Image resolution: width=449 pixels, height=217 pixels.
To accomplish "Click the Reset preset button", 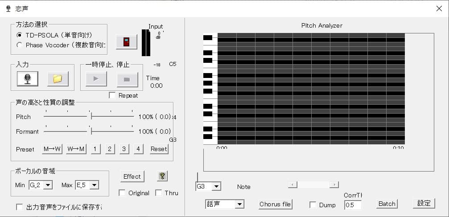I will click(x=159, y=149).
